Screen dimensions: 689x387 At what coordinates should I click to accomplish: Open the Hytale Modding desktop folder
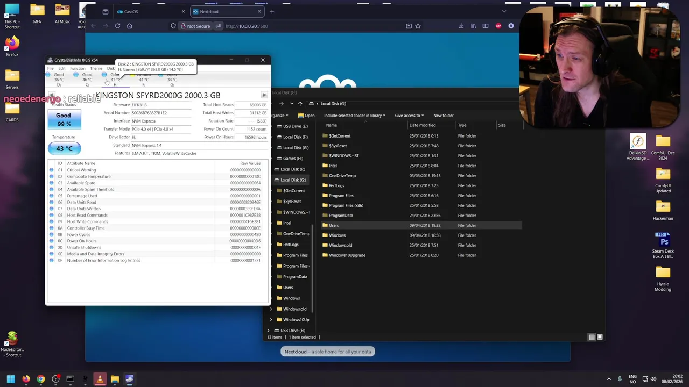[x=663, y=278]
